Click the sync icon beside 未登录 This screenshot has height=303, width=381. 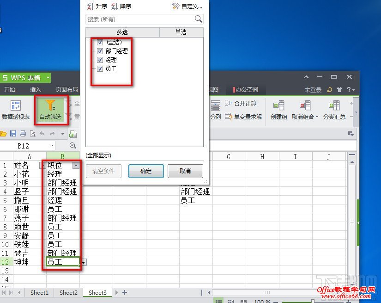click(329, 90)
